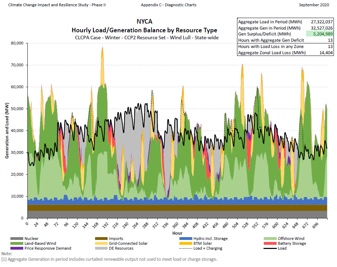337x267 pixels.
Task: Click the Nuclear gray legend swatch
Action: [17, 239]
